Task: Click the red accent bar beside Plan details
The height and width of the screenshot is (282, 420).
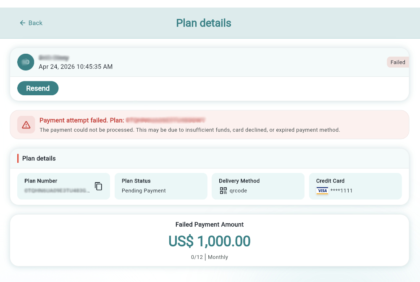Action: [x=17, y=159]
